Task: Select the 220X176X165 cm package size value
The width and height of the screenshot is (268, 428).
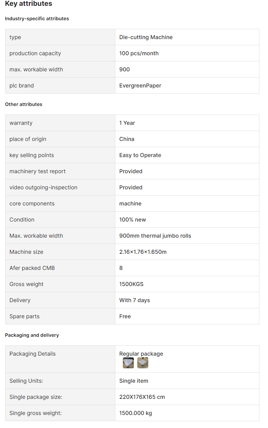Action: [x=142, y=397]
